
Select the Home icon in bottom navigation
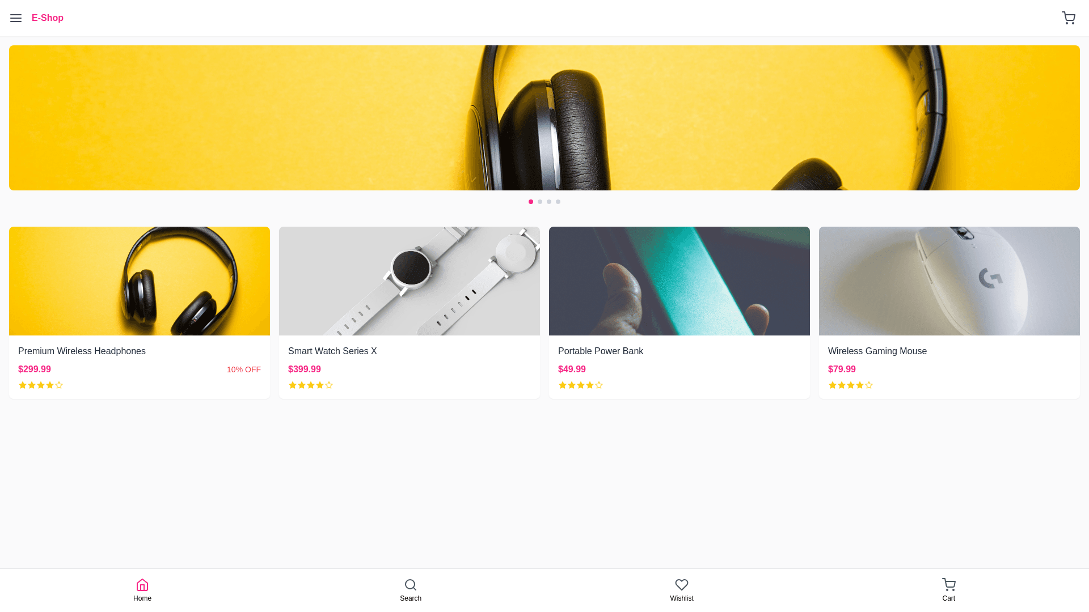tap(142, 585)
